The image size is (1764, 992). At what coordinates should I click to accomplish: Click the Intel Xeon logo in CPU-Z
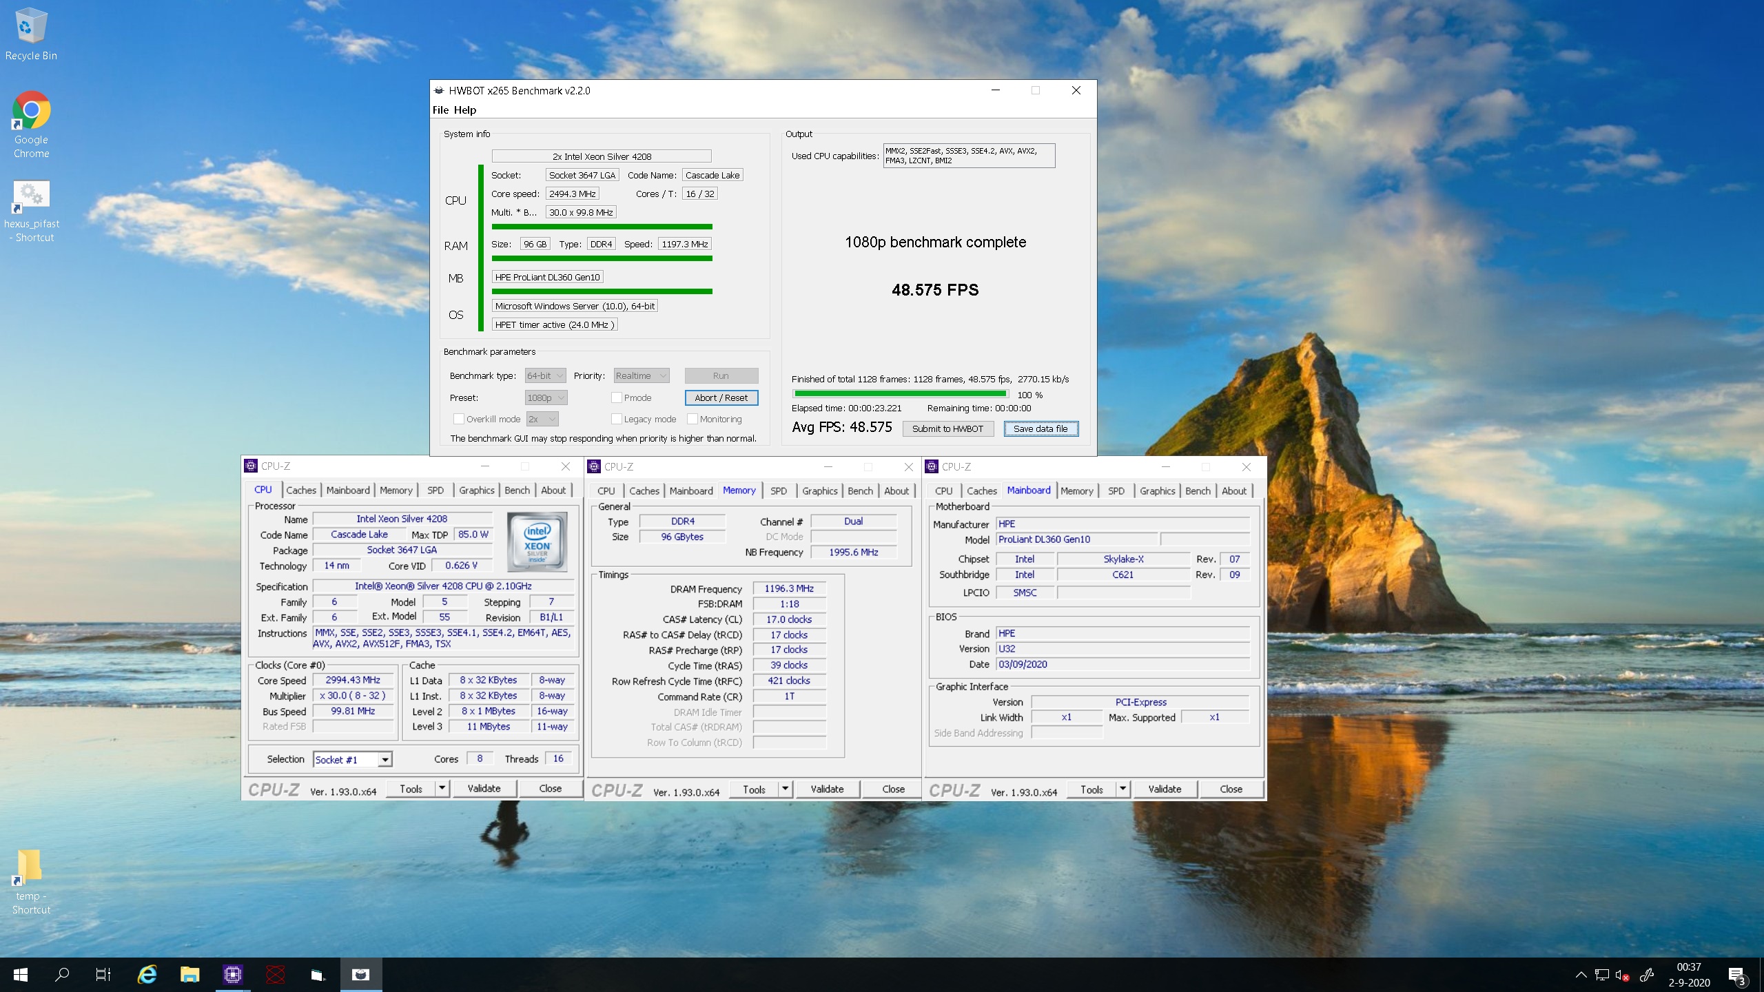point(537,541)
